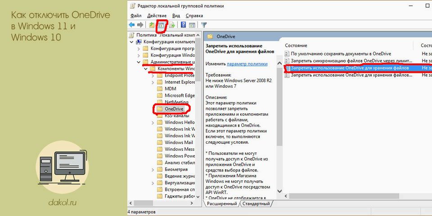Select the Windows Powe tree item

(x=180, y=156)
